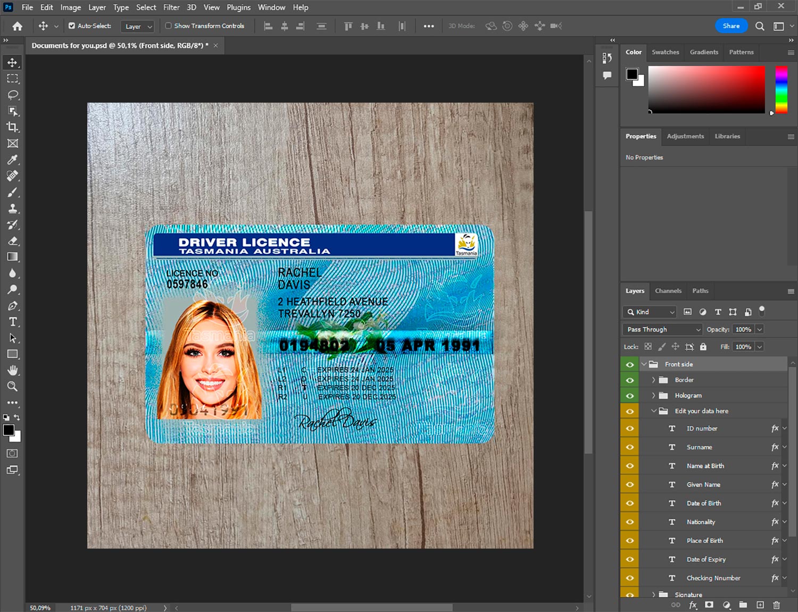The image size is (798, 612).
Task: Expand the Border layer group
Action: click(653, 380)
